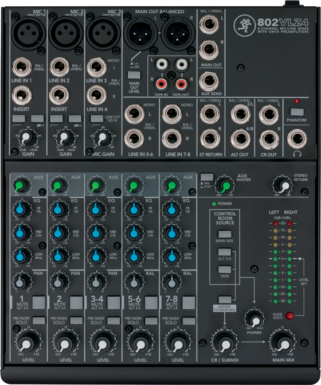Click the green AUX knob on channel 7-8

171,185
